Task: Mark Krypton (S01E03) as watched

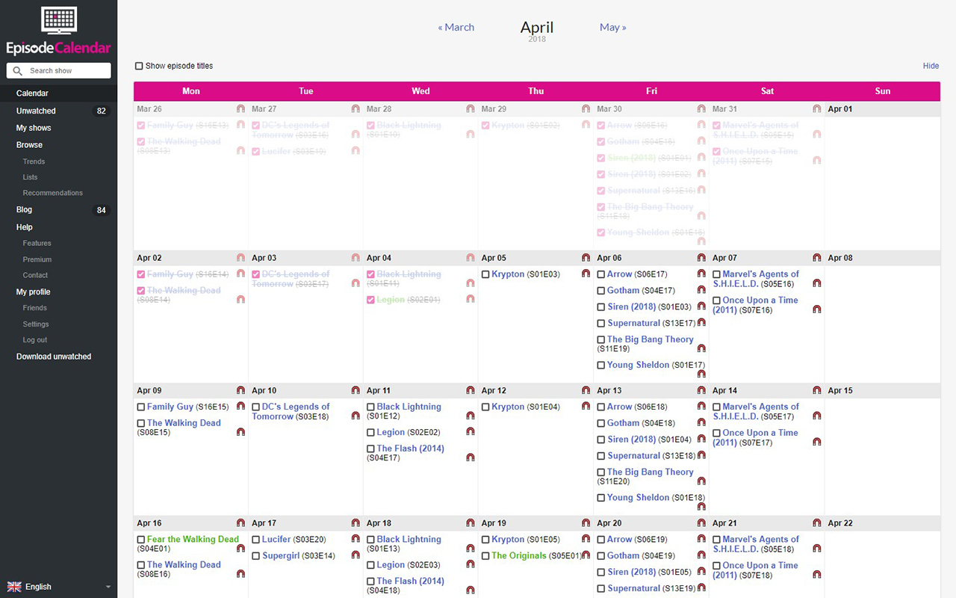Action: click(485, 274)
